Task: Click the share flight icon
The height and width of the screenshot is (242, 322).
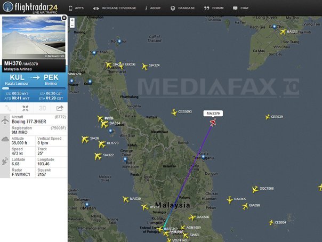Action: click(x=59, y=108)
